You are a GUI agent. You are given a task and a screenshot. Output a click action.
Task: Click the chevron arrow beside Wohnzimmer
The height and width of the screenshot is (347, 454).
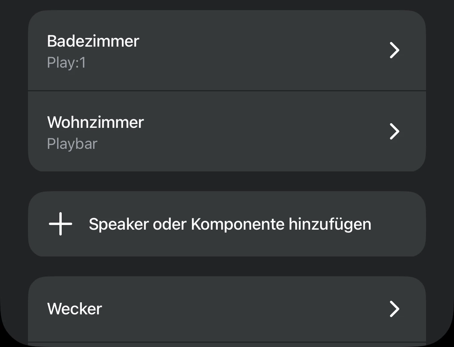(394, 131)
